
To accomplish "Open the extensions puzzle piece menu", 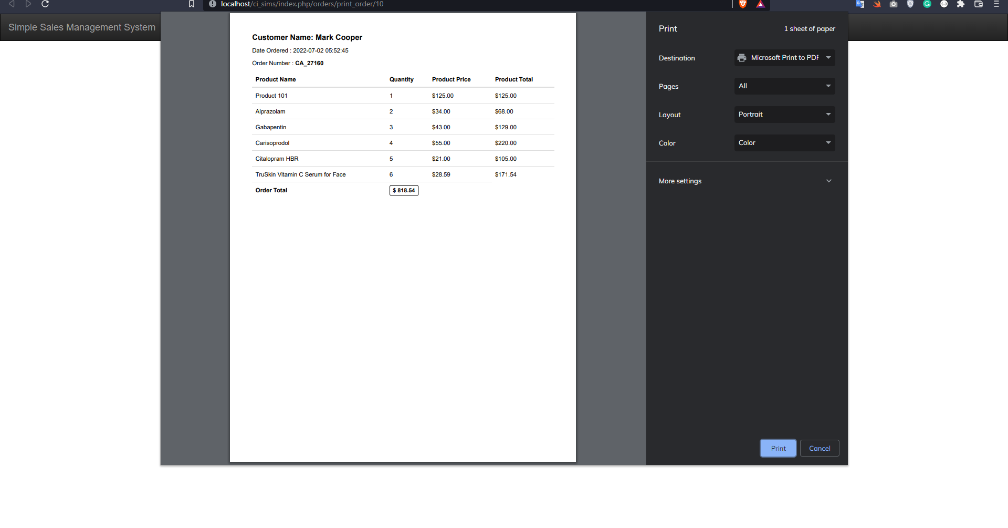I will [x=961, y=4].
